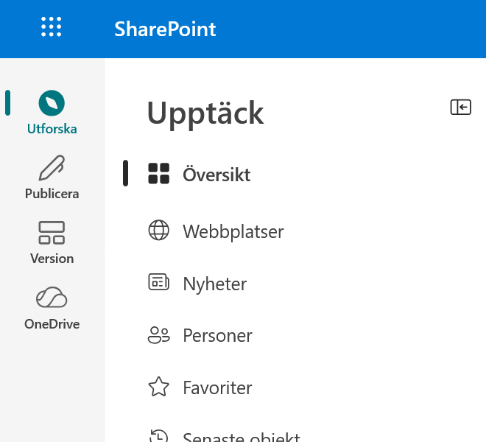Select the Utforska compass icon
486x442 pixels.
pos(52,103)
